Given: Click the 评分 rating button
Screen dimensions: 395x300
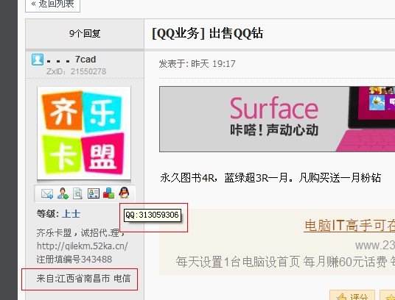Looking at the screenshot, I should coord(352,296).
